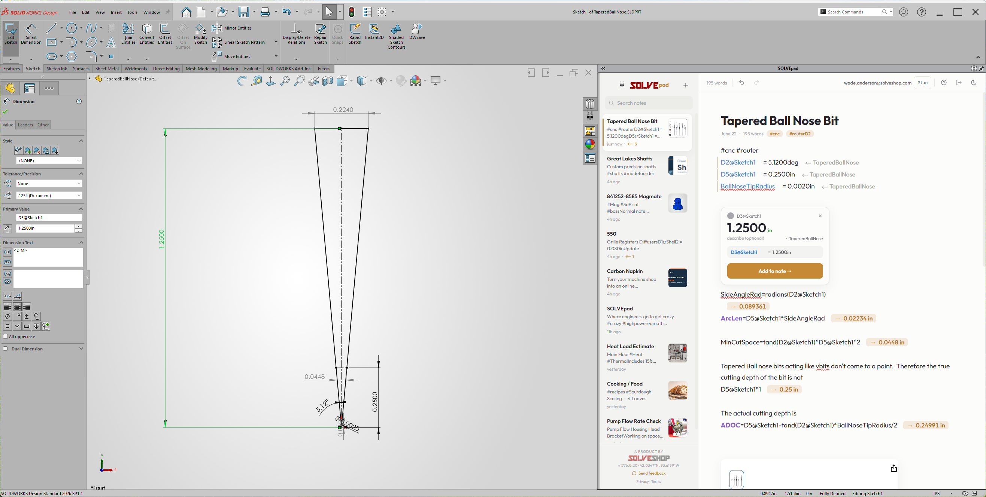Click the primary value 1.2500in field
986x497 pixels.
45,228
